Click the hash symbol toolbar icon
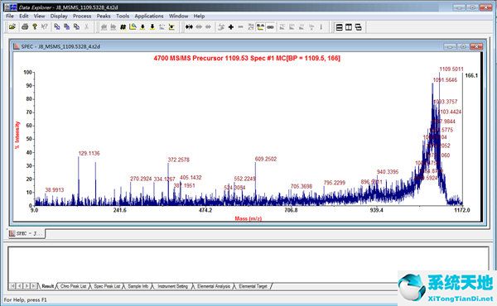This screenshot has width=497, height=306. tap(123, 27)
